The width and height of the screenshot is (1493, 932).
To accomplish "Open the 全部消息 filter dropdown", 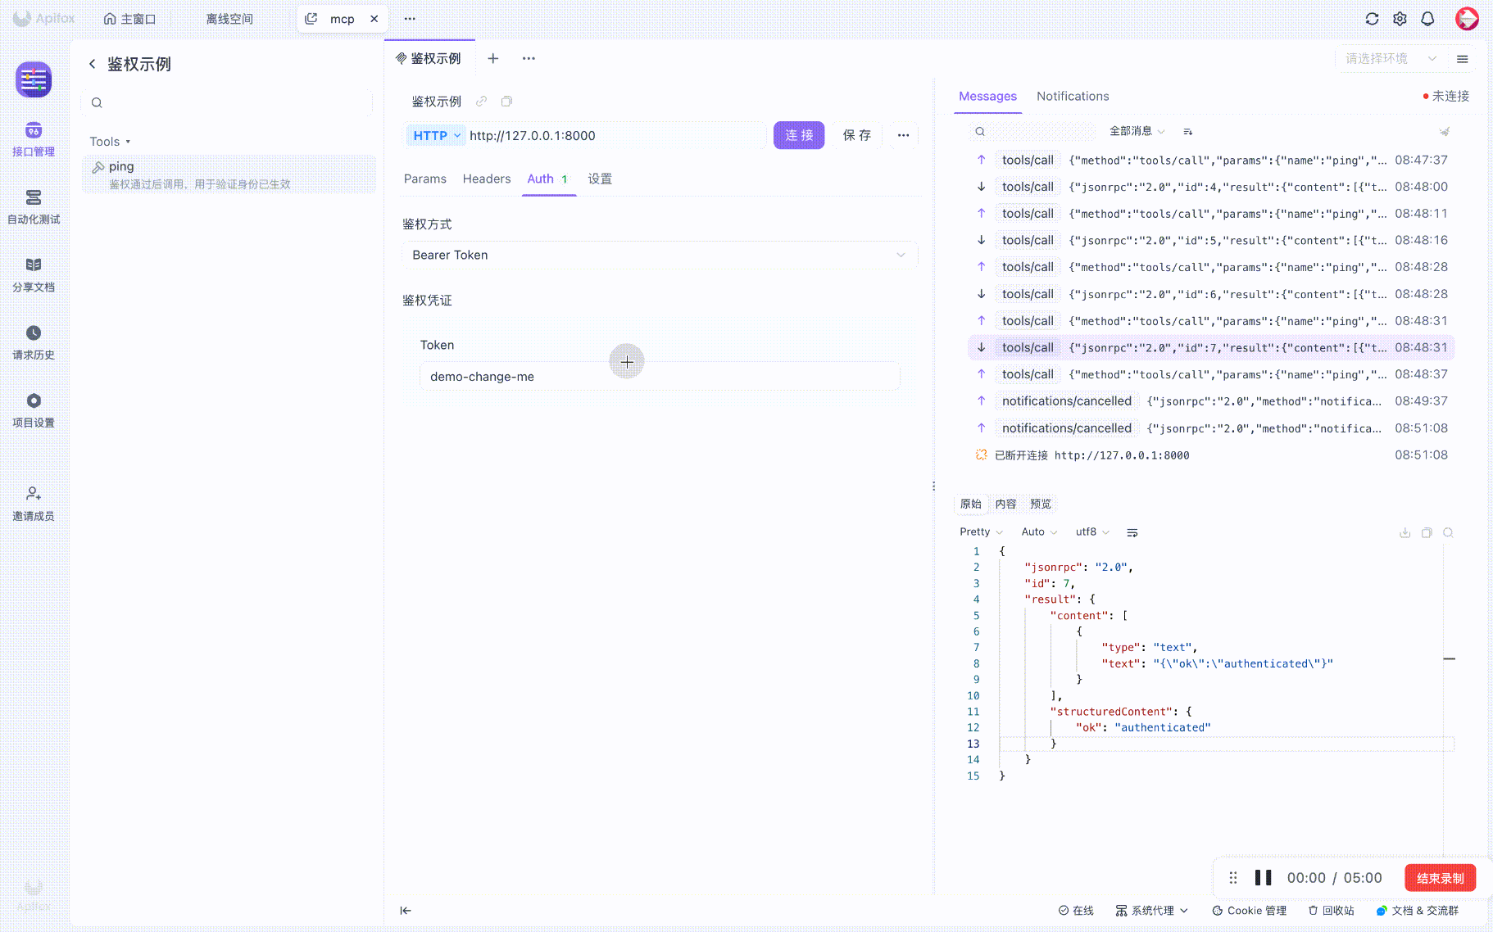I will [x=1137, y=131].
